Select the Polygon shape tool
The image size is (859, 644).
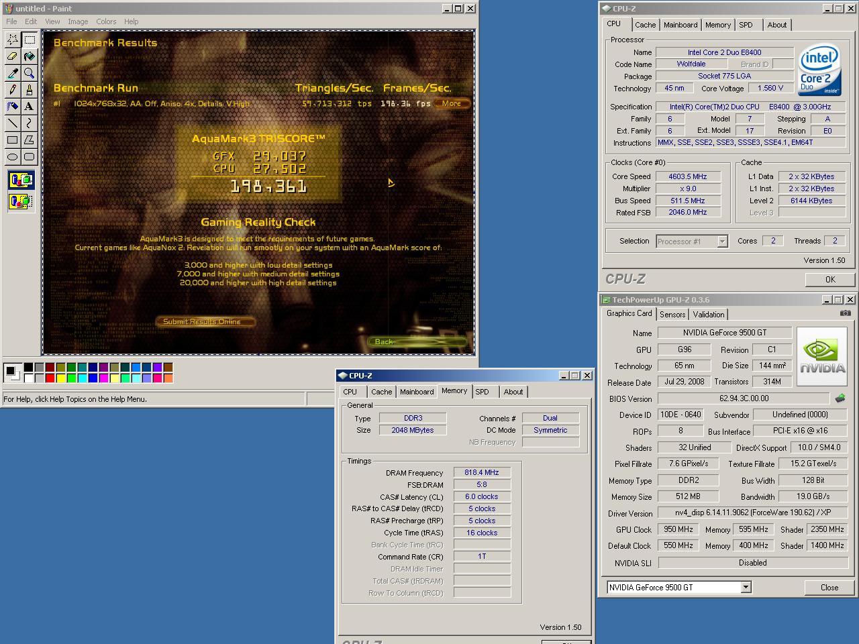(x=30, y=140)
